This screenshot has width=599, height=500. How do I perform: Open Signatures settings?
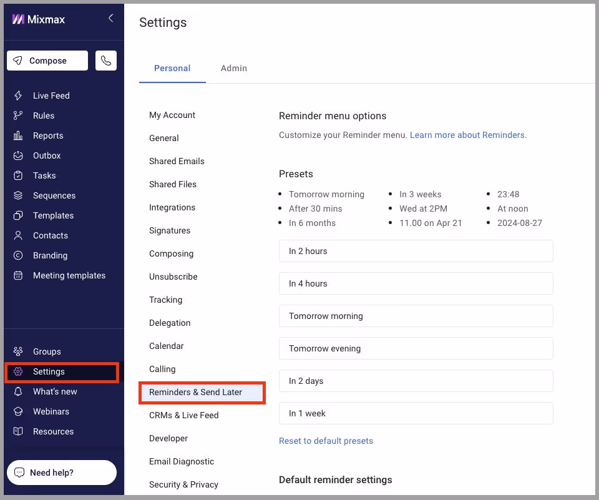click(x=170, y=230)
